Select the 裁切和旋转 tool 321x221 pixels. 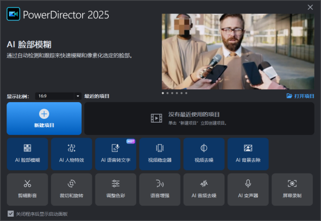(x=72, y=189)
